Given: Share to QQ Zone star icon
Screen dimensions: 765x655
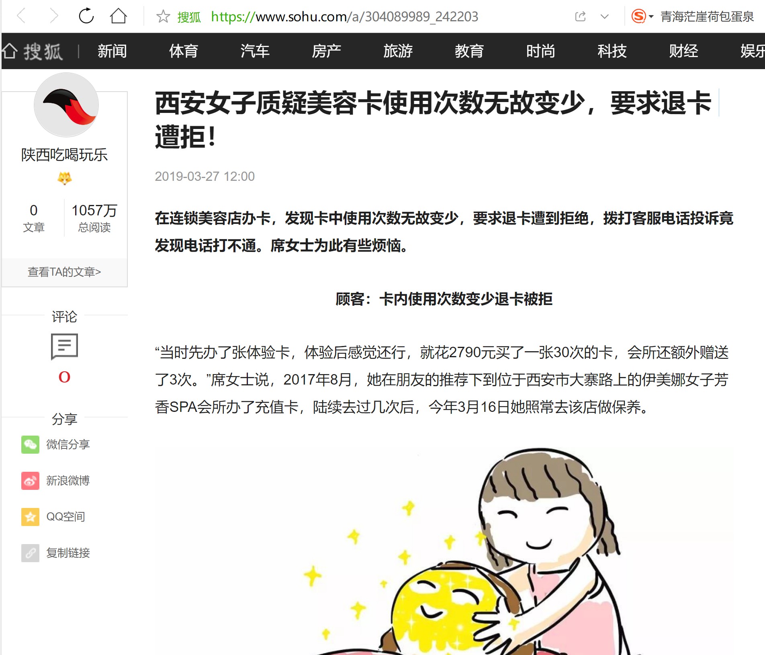Looking at the screenshot, I should tap(30, 517).
